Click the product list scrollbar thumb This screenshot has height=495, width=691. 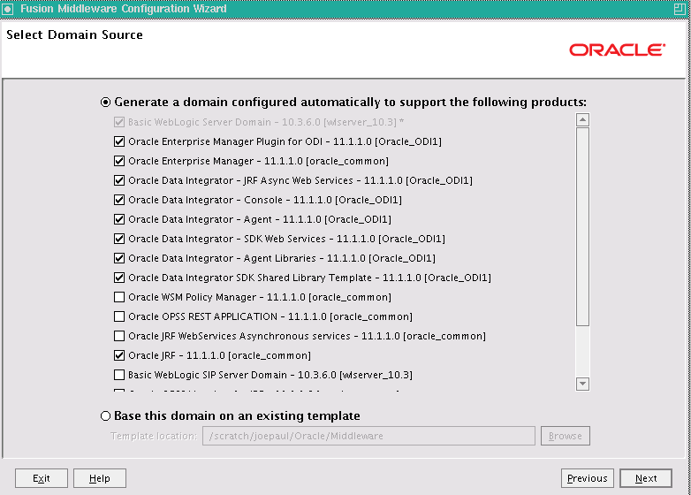click(x=582, y=226)
